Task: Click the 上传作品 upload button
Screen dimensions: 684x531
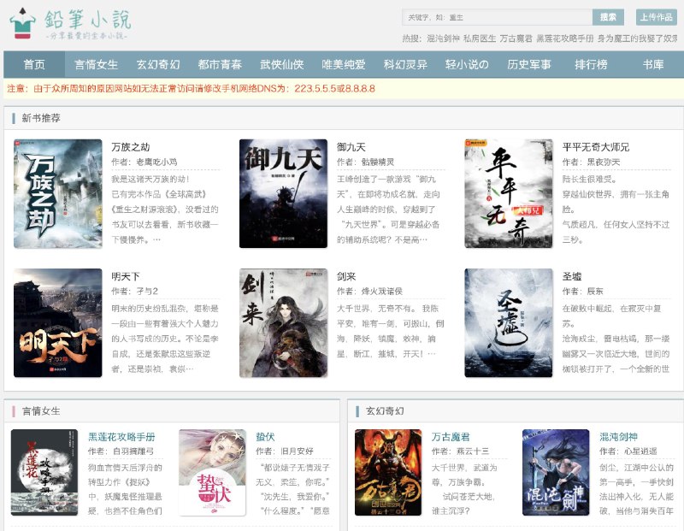Action: coord(657,17)
